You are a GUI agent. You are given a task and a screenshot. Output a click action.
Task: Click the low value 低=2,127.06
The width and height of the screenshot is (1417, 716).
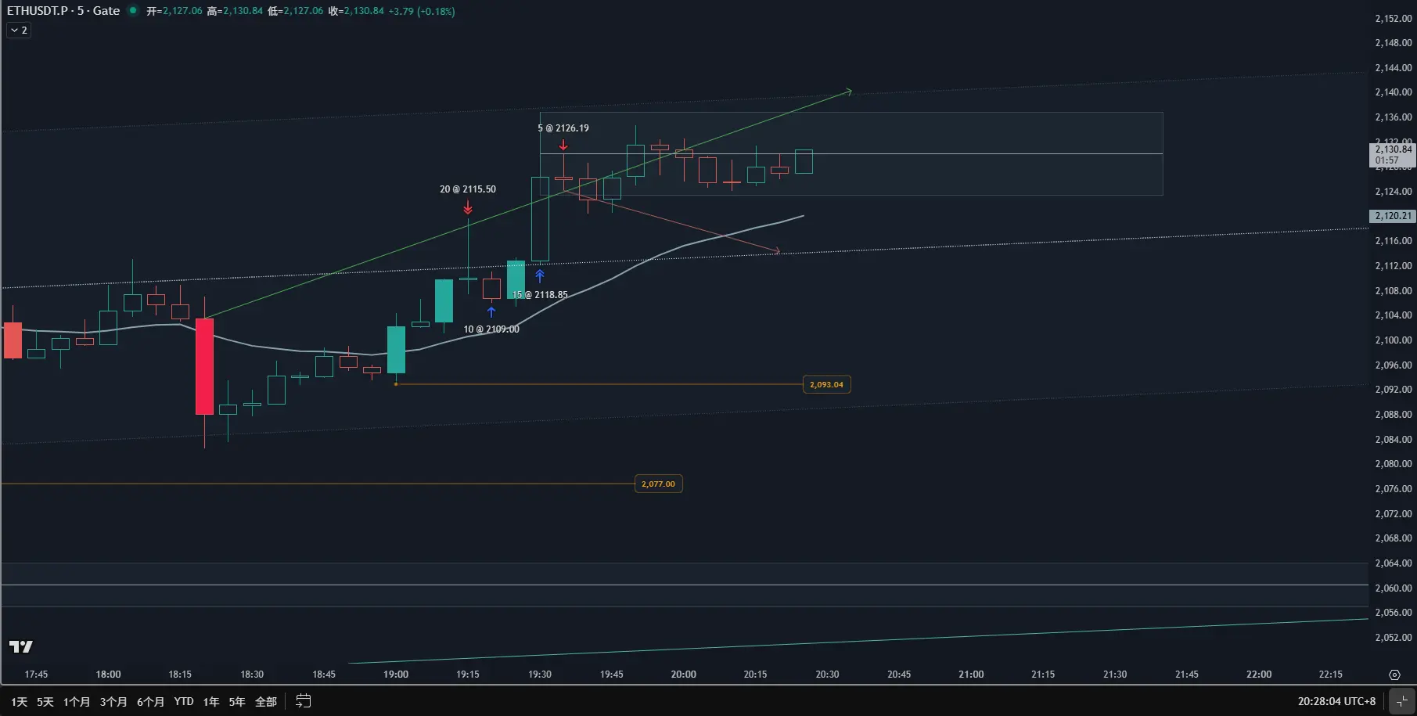296,11
